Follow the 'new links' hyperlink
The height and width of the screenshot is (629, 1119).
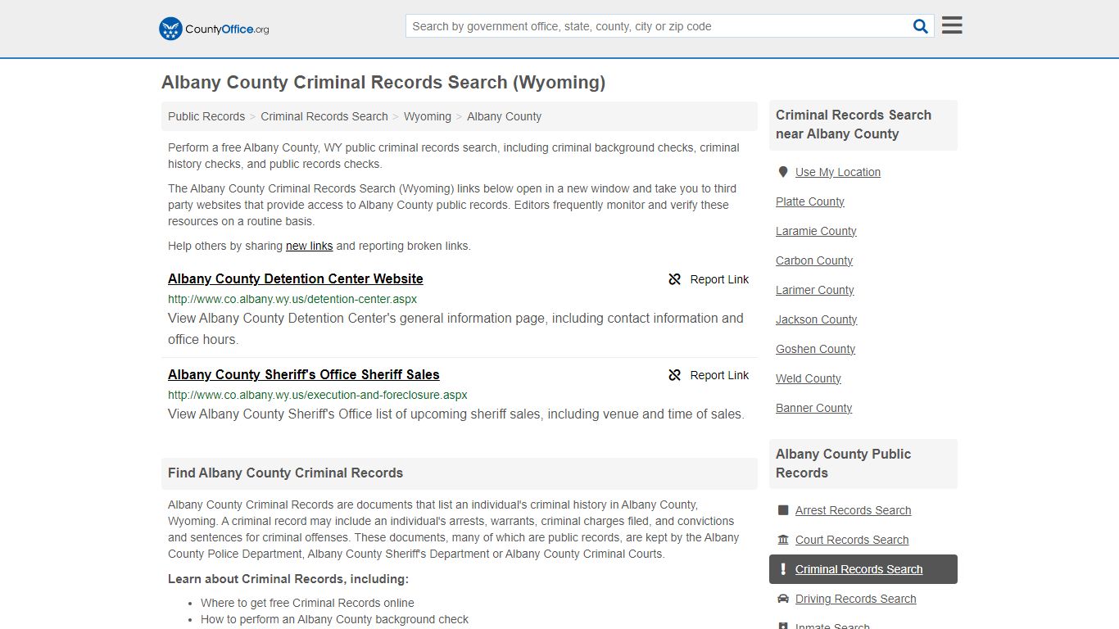click(309, 246)
